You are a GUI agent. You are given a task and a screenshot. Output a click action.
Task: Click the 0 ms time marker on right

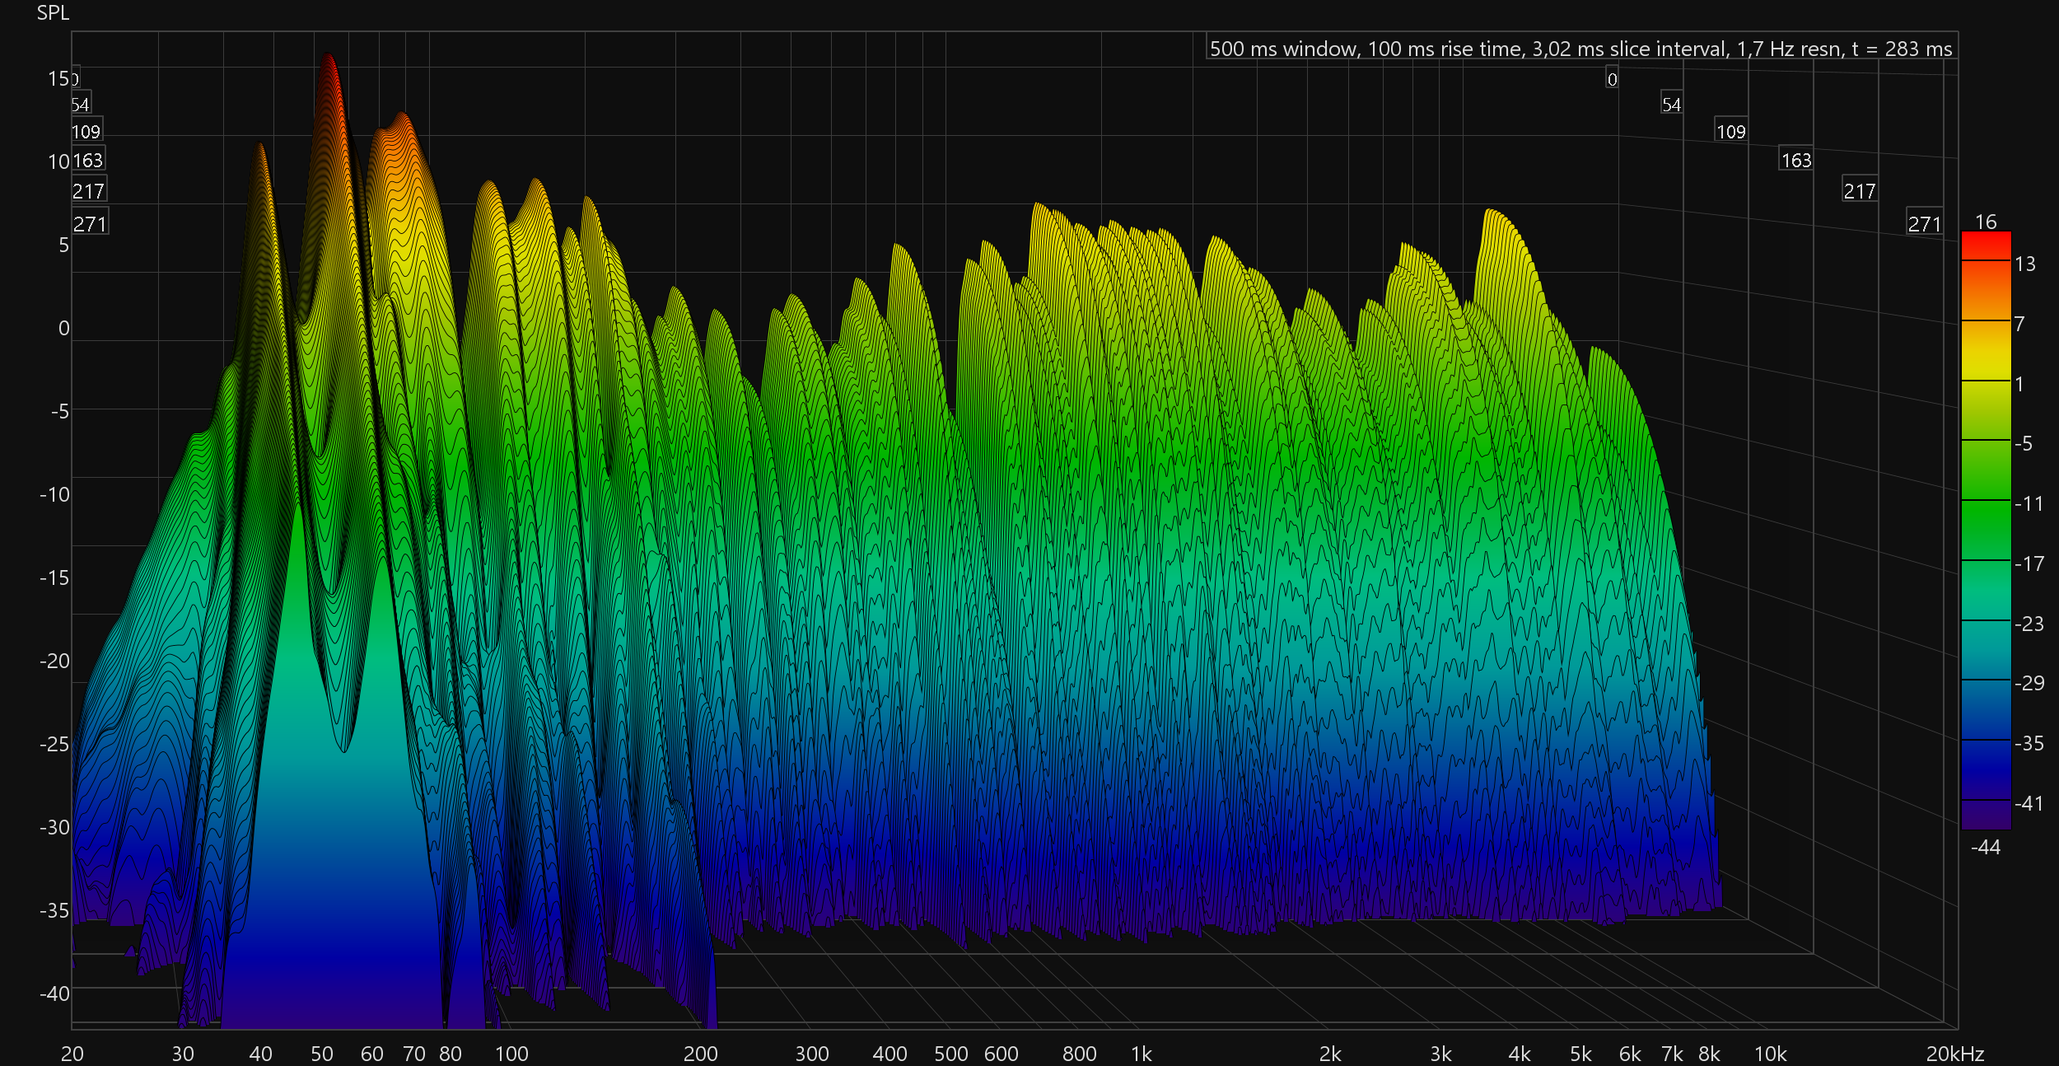[1612, 79]
